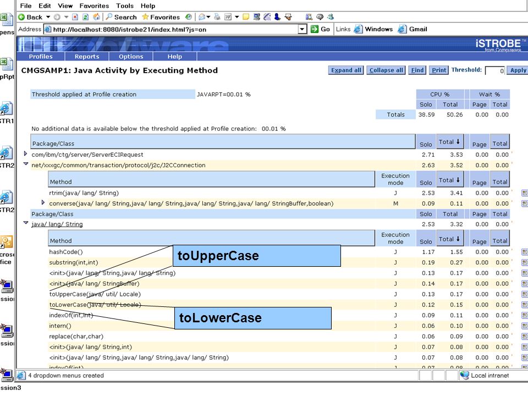Open the Edit with Word dropdown arrow
This screenshot has height=396, width=528.
tap(237, 17)
